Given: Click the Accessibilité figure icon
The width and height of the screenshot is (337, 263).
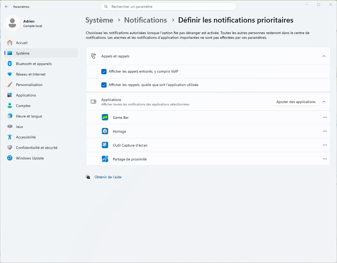Looking at the screenshot, I should click(x=10, y=137).
